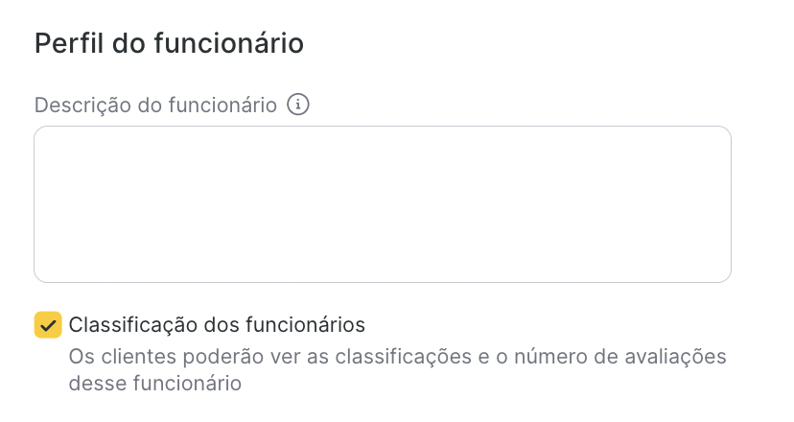Open the tooltip for employee description info
This screenshot has height=422, width=794.
[x=298, y=105]
